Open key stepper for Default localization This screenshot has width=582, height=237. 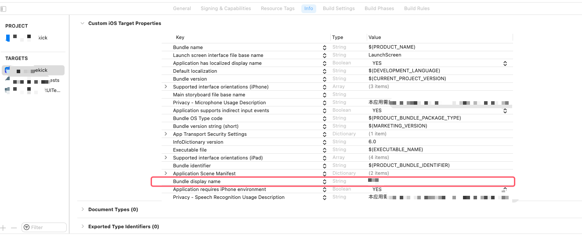tap(325, 71)
